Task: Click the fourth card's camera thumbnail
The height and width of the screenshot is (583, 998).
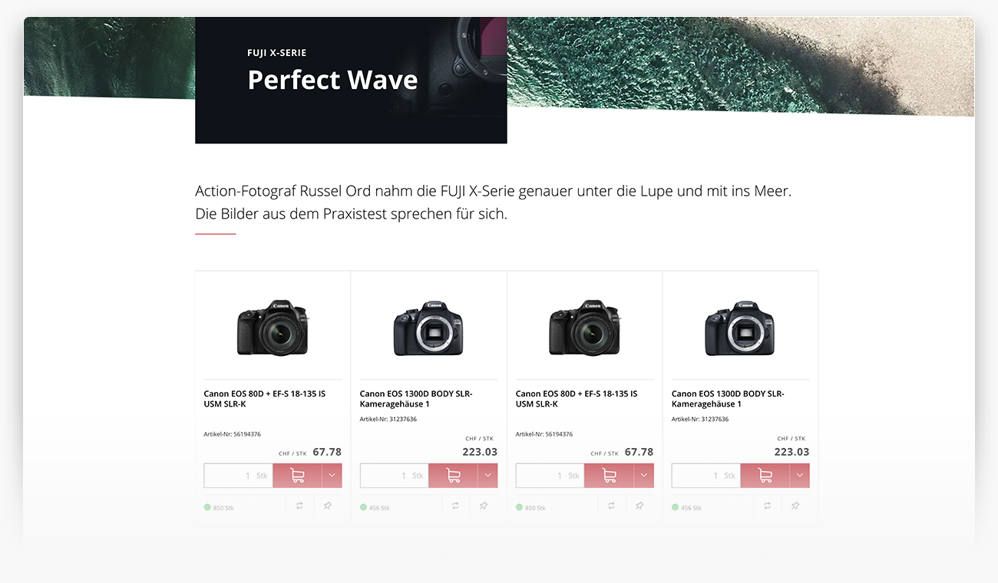Action: [x=739, y=328]
